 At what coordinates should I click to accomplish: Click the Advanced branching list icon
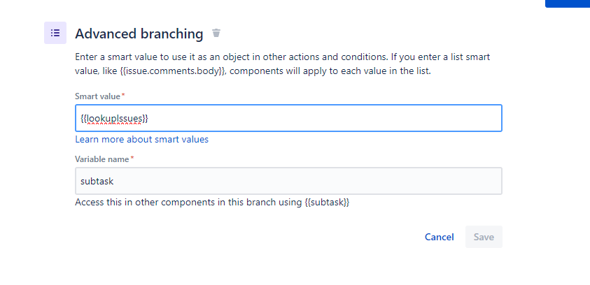55,33
